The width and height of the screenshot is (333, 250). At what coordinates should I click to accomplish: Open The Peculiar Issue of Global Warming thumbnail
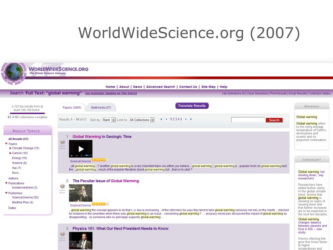click(81, 193)
